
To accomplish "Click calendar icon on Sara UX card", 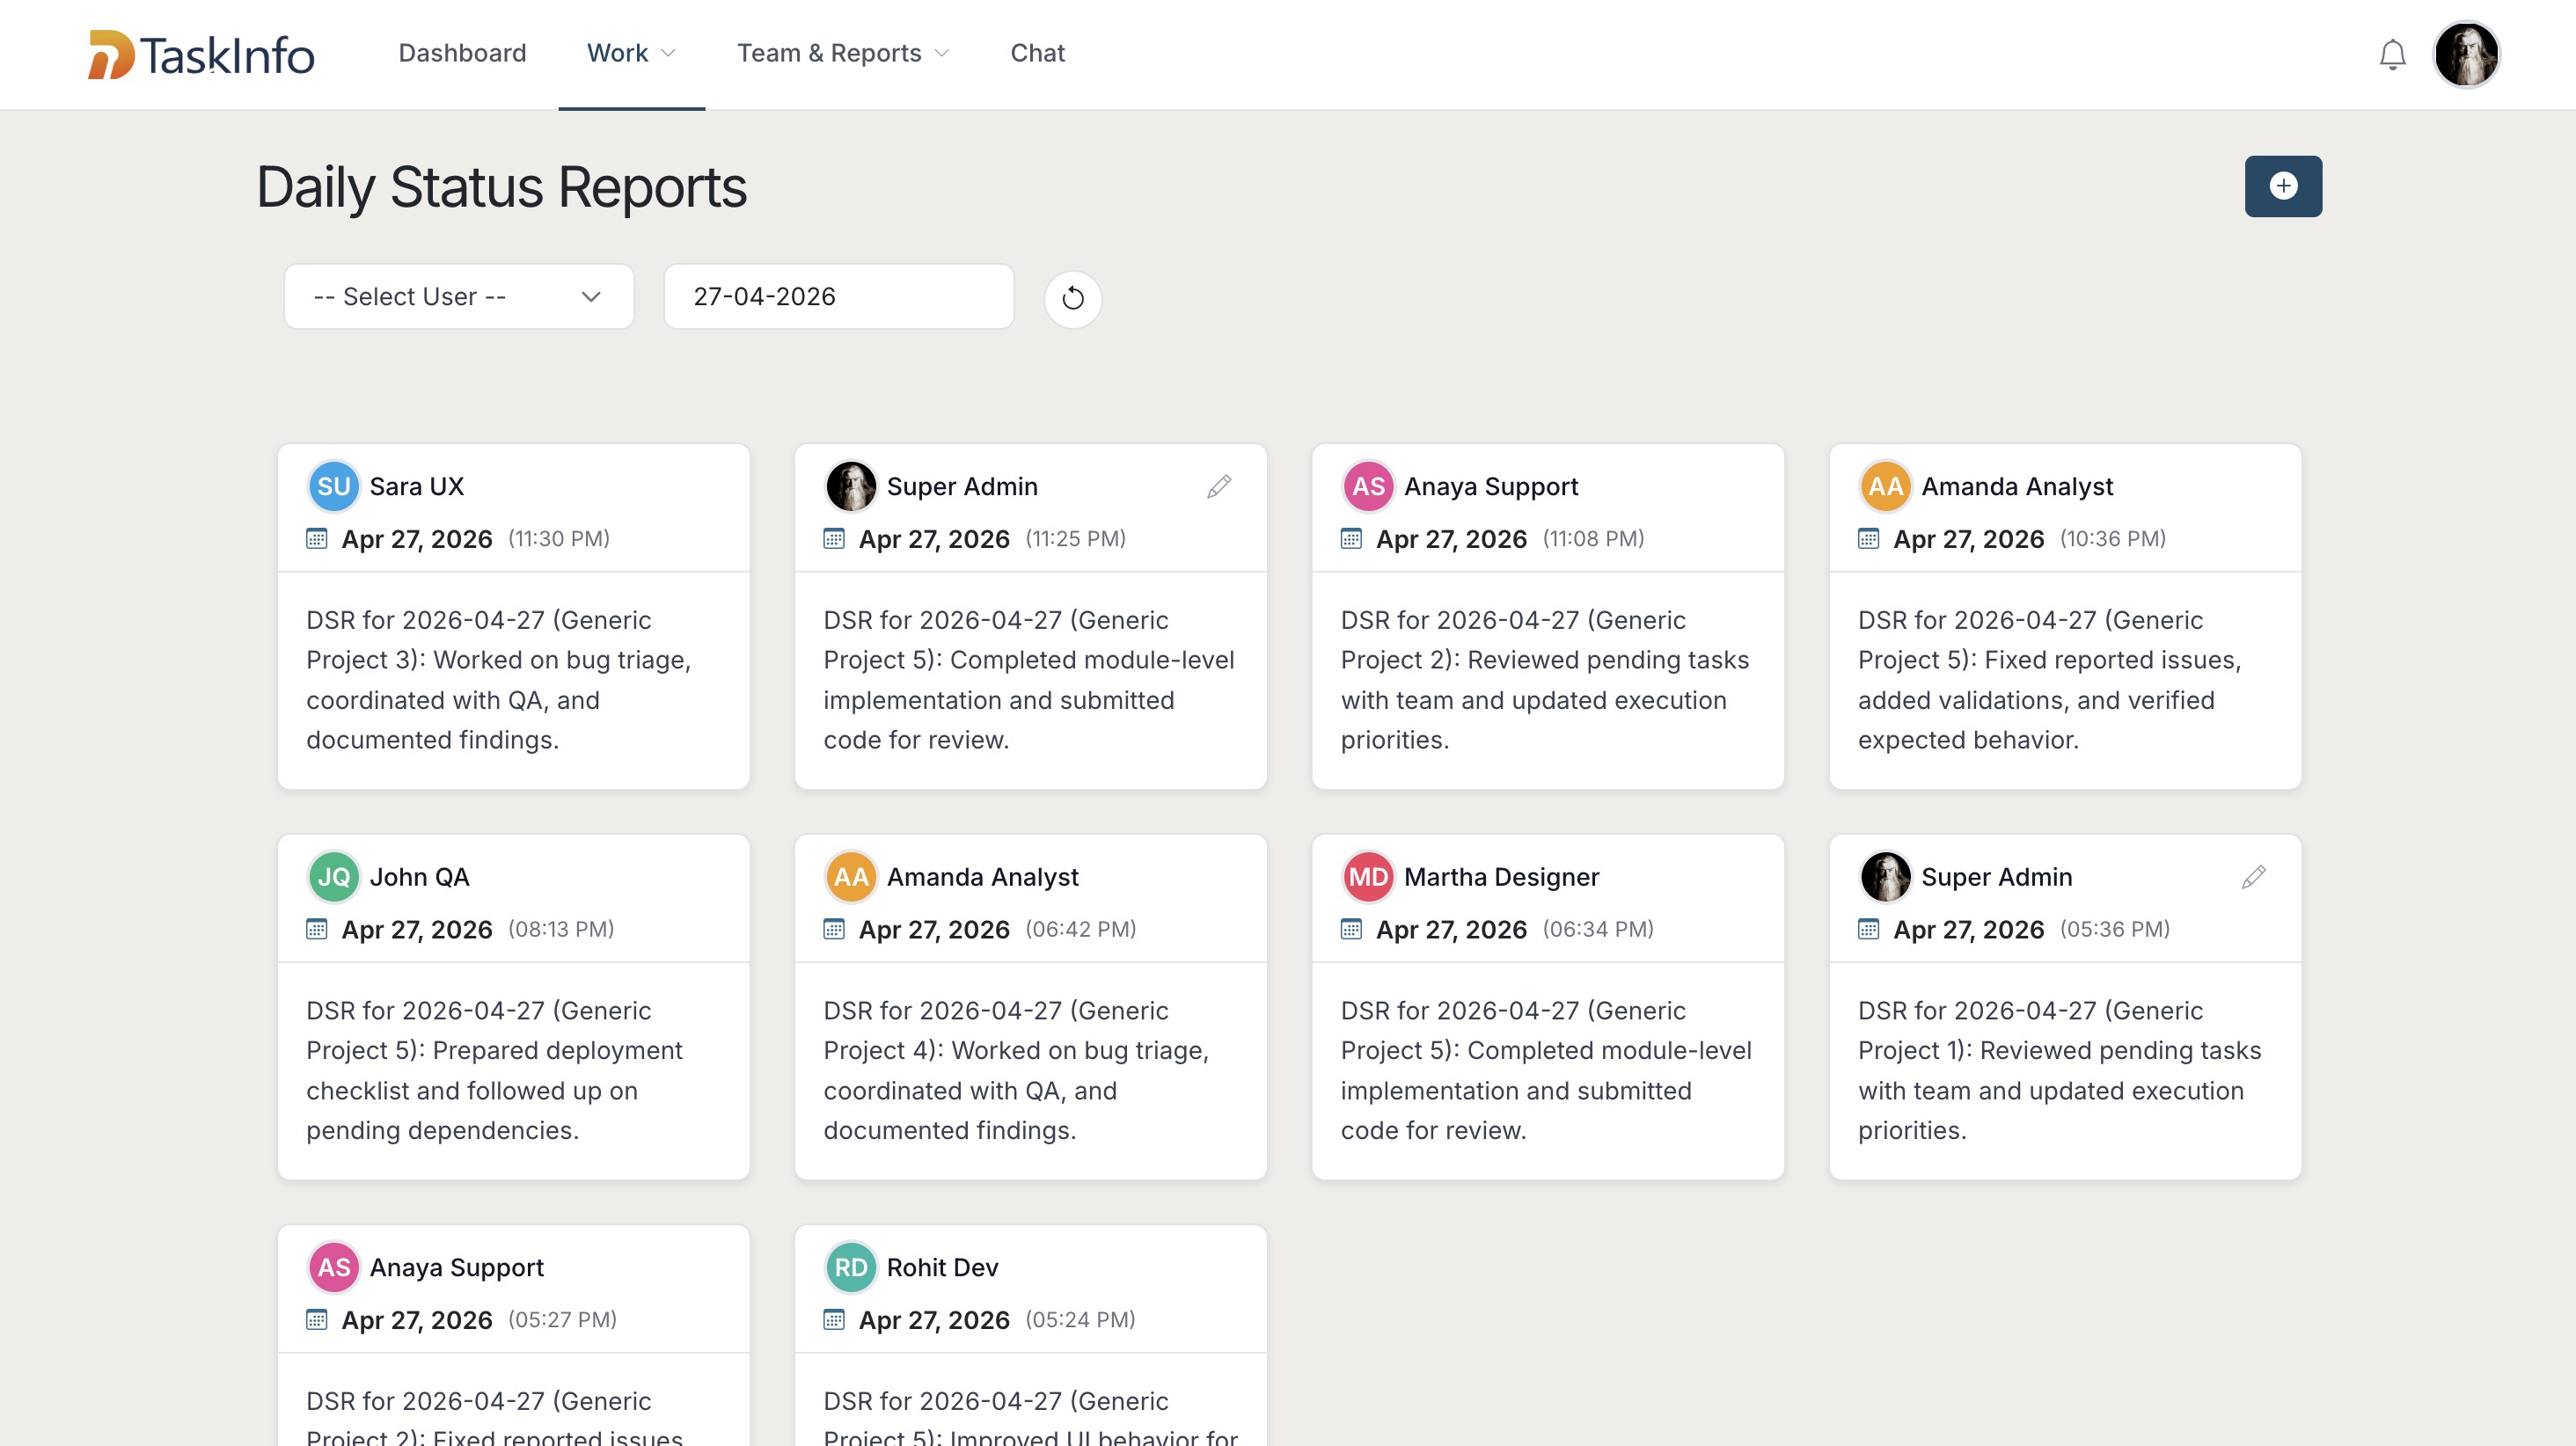I will (317, 539).
